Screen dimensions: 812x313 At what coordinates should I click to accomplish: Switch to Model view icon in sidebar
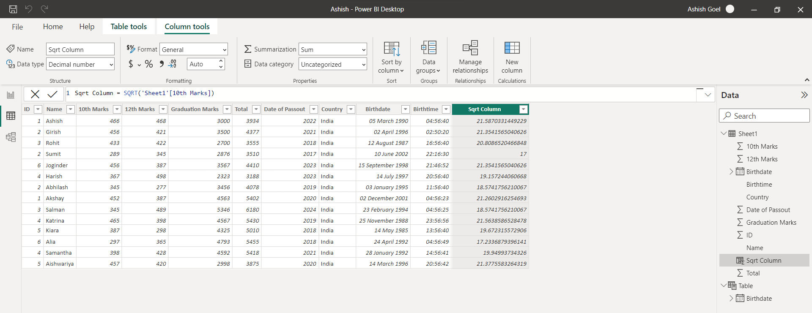coord(11,137)
